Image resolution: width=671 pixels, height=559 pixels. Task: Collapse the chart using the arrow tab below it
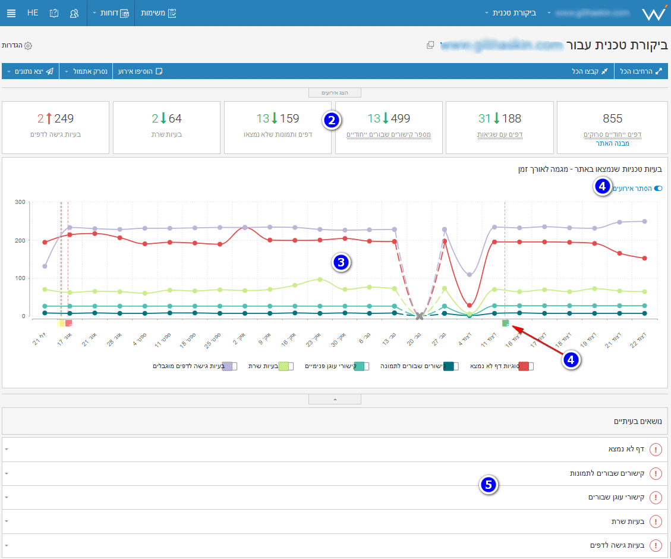[x=335, y=400]
